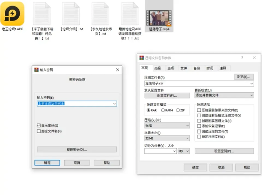Click the 整理密码 button

(77, 149)
